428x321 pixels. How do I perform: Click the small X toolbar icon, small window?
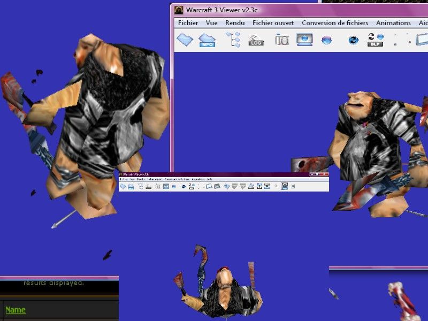[x=293, y=186]
